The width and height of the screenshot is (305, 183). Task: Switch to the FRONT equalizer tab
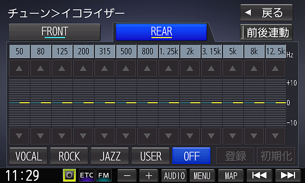[x=55, y=32]
